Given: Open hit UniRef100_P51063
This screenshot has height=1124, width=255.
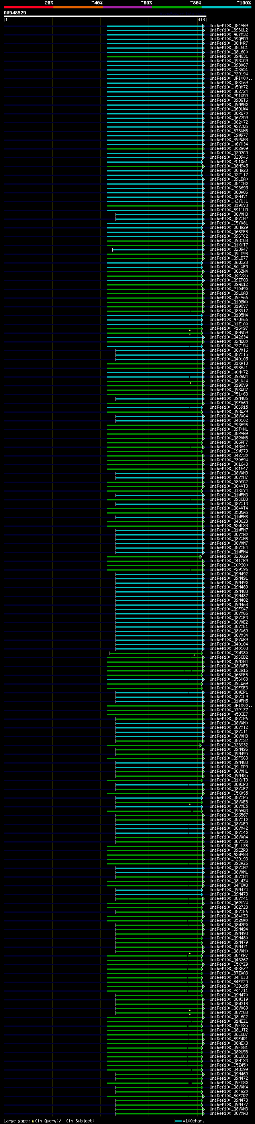Looking at the screenshot, I should [x=229, y=394].
